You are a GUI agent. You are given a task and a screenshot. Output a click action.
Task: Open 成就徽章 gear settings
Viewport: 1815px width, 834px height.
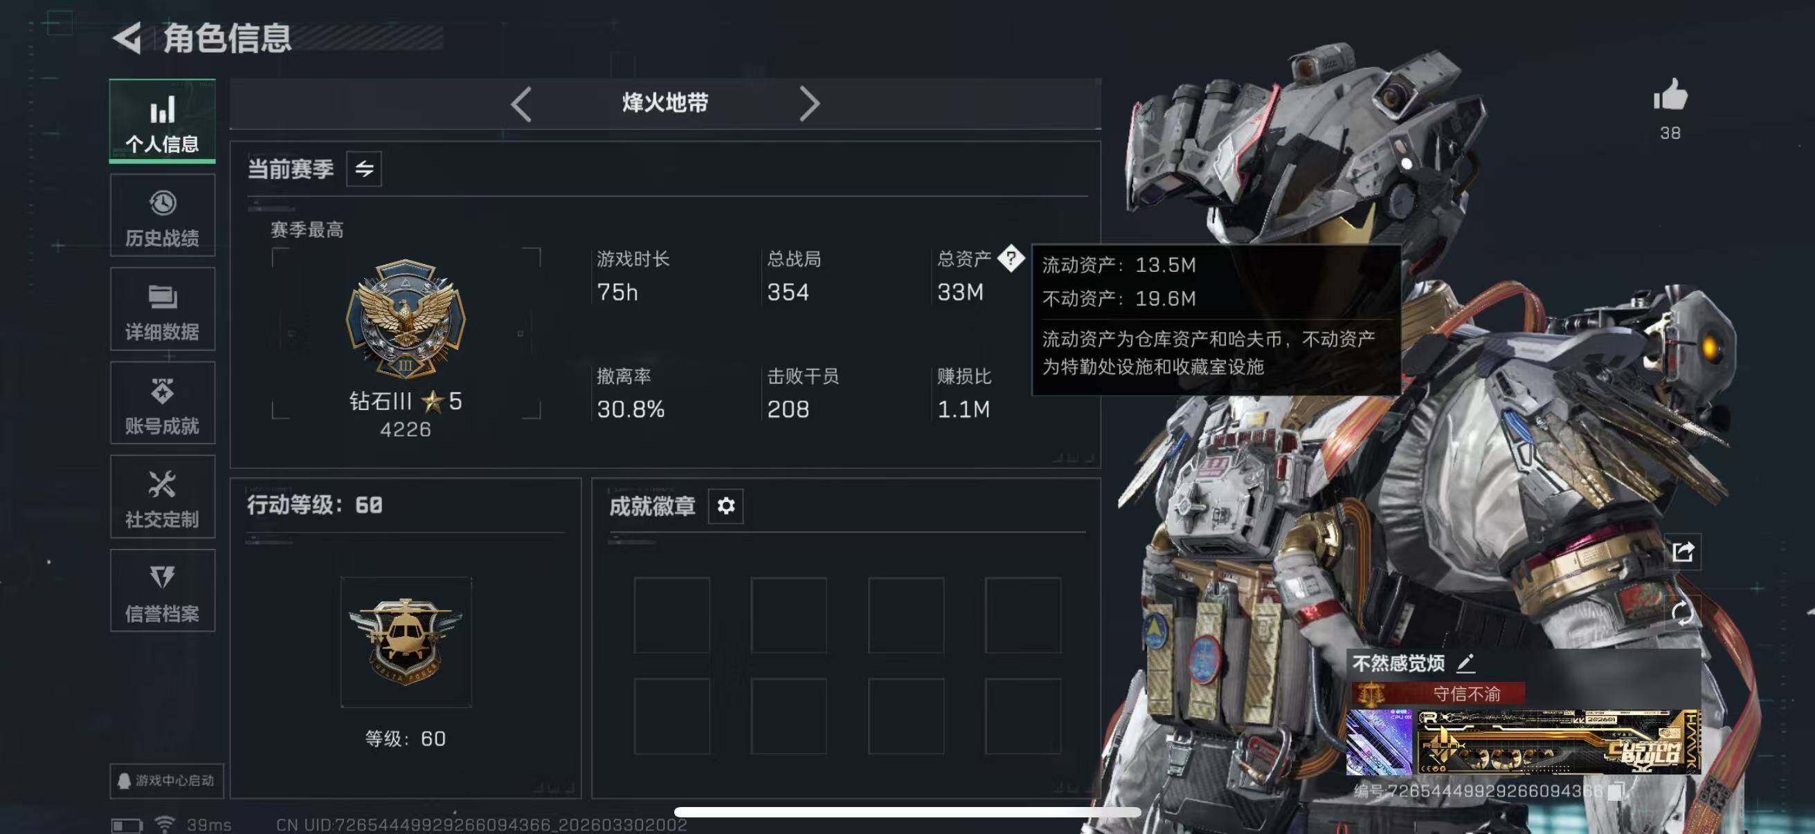click(x=725, y=506)
